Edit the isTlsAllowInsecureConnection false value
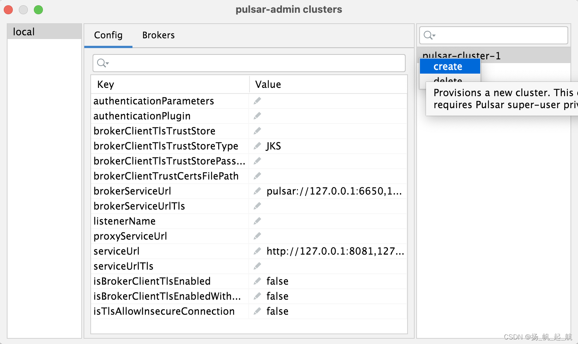Image resolution: width=578 pixels, height=344 pixels. pos(257,311)
